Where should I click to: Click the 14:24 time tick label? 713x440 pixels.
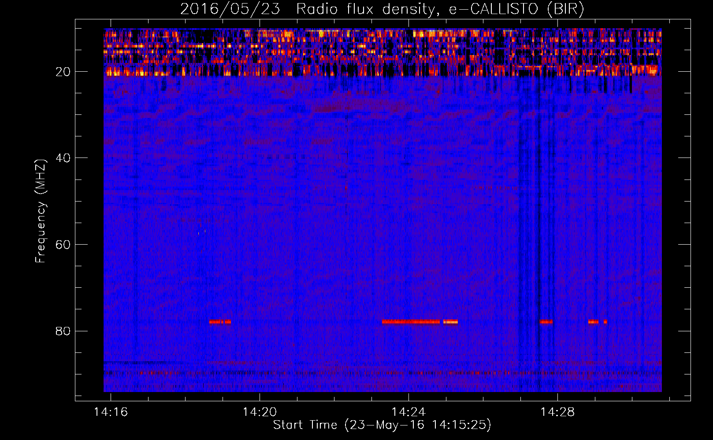pos(408,412)
